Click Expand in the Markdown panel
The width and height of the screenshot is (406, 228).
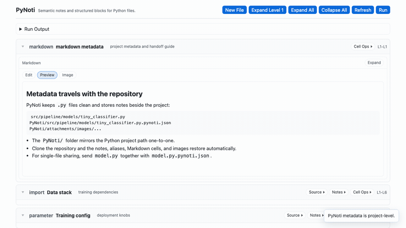point(374,62)
